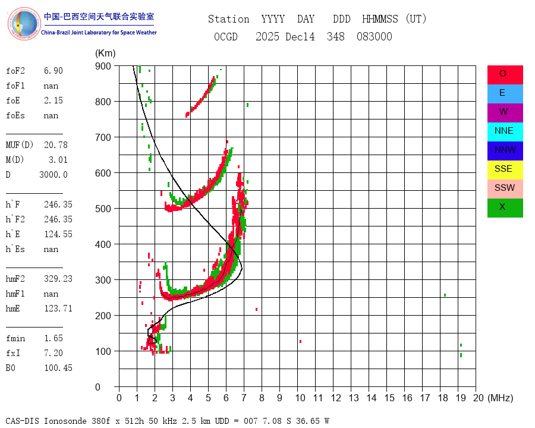Select the red O legend swatch

click(505, 75)
